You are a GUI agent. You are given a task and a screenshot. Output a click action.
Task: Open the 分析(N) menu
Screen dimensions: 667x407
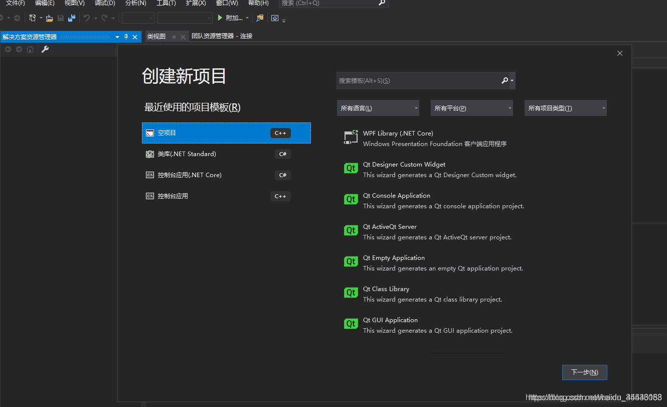click(135, 3)
